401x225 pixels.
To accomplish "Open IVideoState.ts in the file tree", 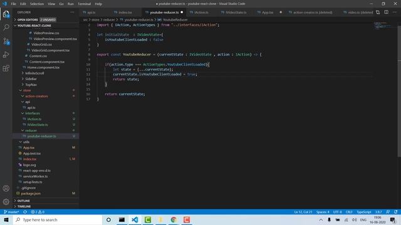I will tap(38, 125).
